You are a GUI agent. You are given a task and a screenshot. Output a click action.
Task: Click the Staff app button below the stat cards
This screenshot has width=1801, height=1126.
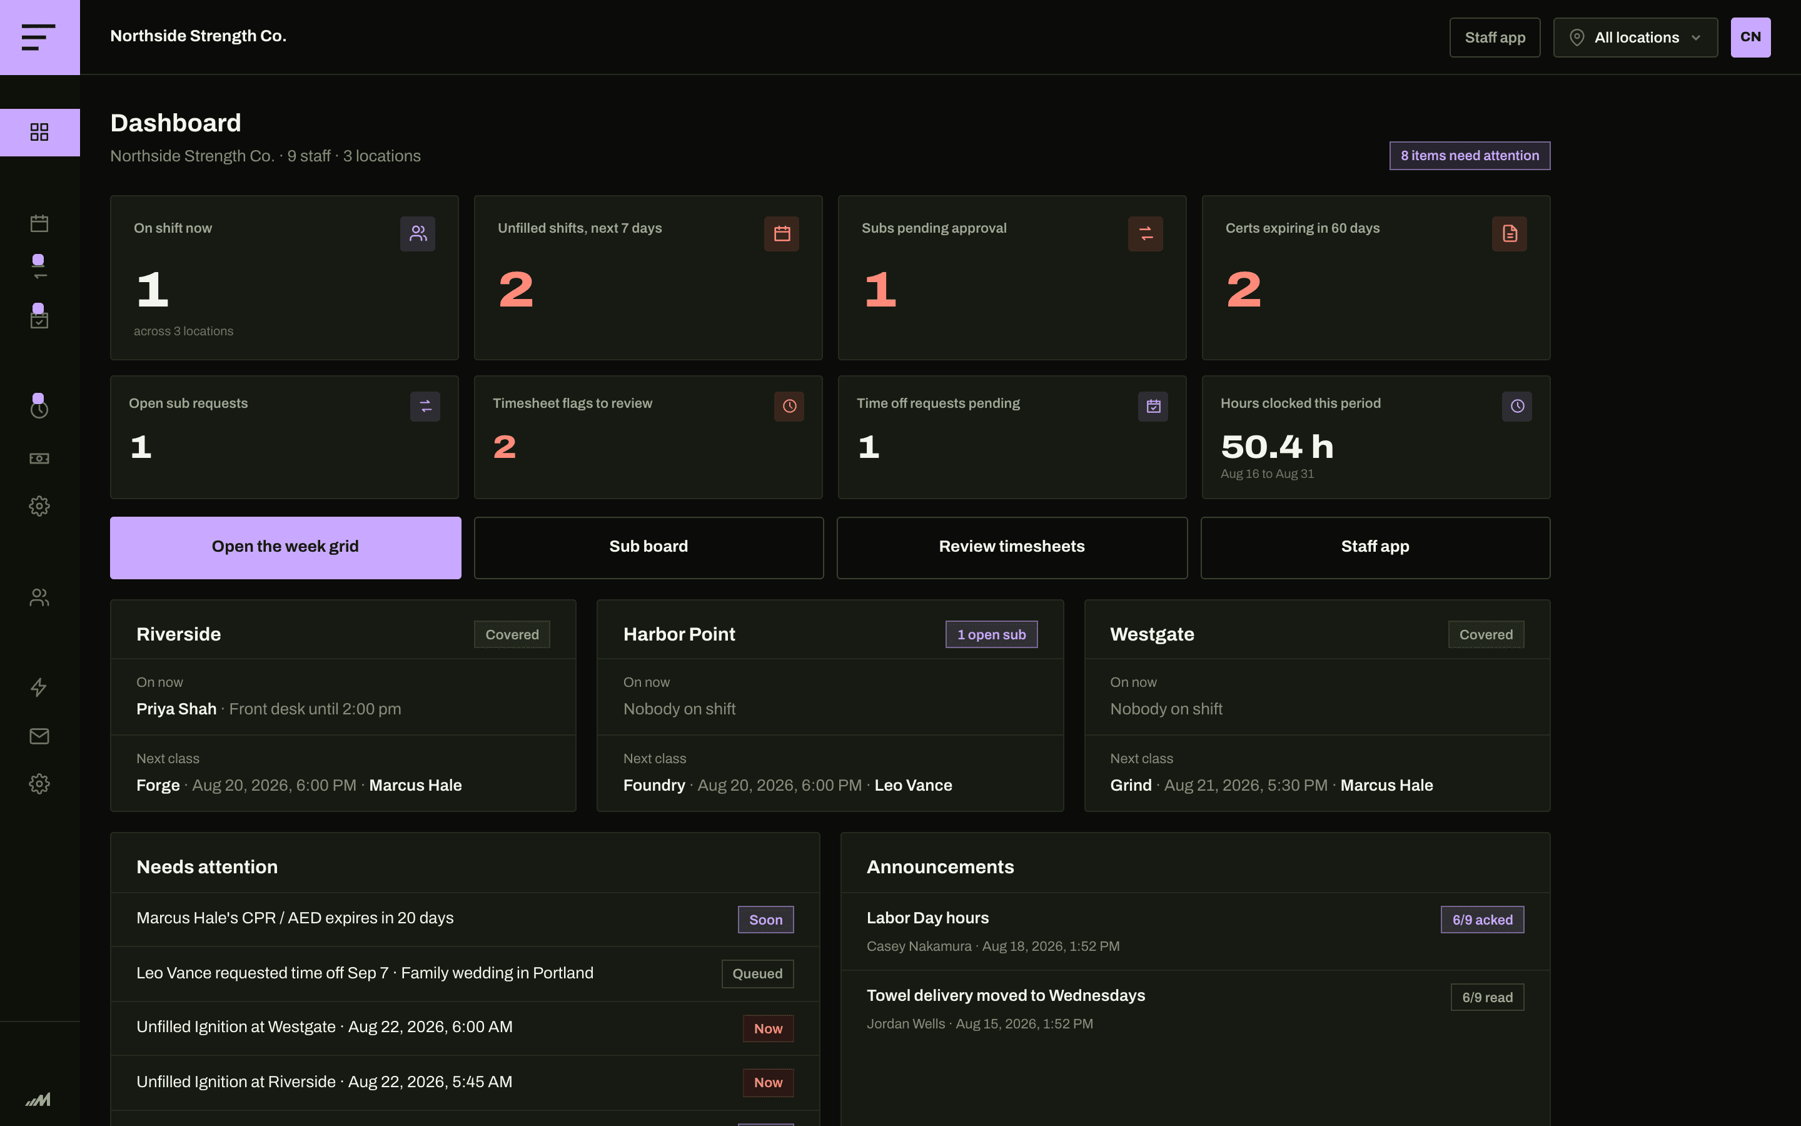(x=1375, y=547)
